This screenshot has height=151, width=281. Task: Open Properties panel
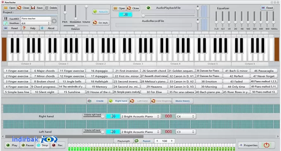[248, 145]
